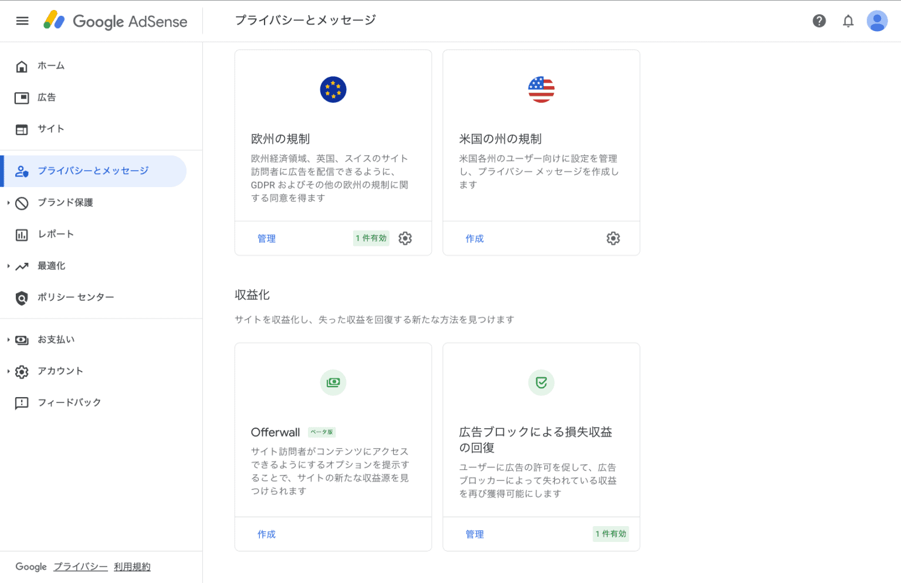Open settings gear on 米国の州の規制 card
This screenshot has width=901, height=583.
click(x=613, y=238)
